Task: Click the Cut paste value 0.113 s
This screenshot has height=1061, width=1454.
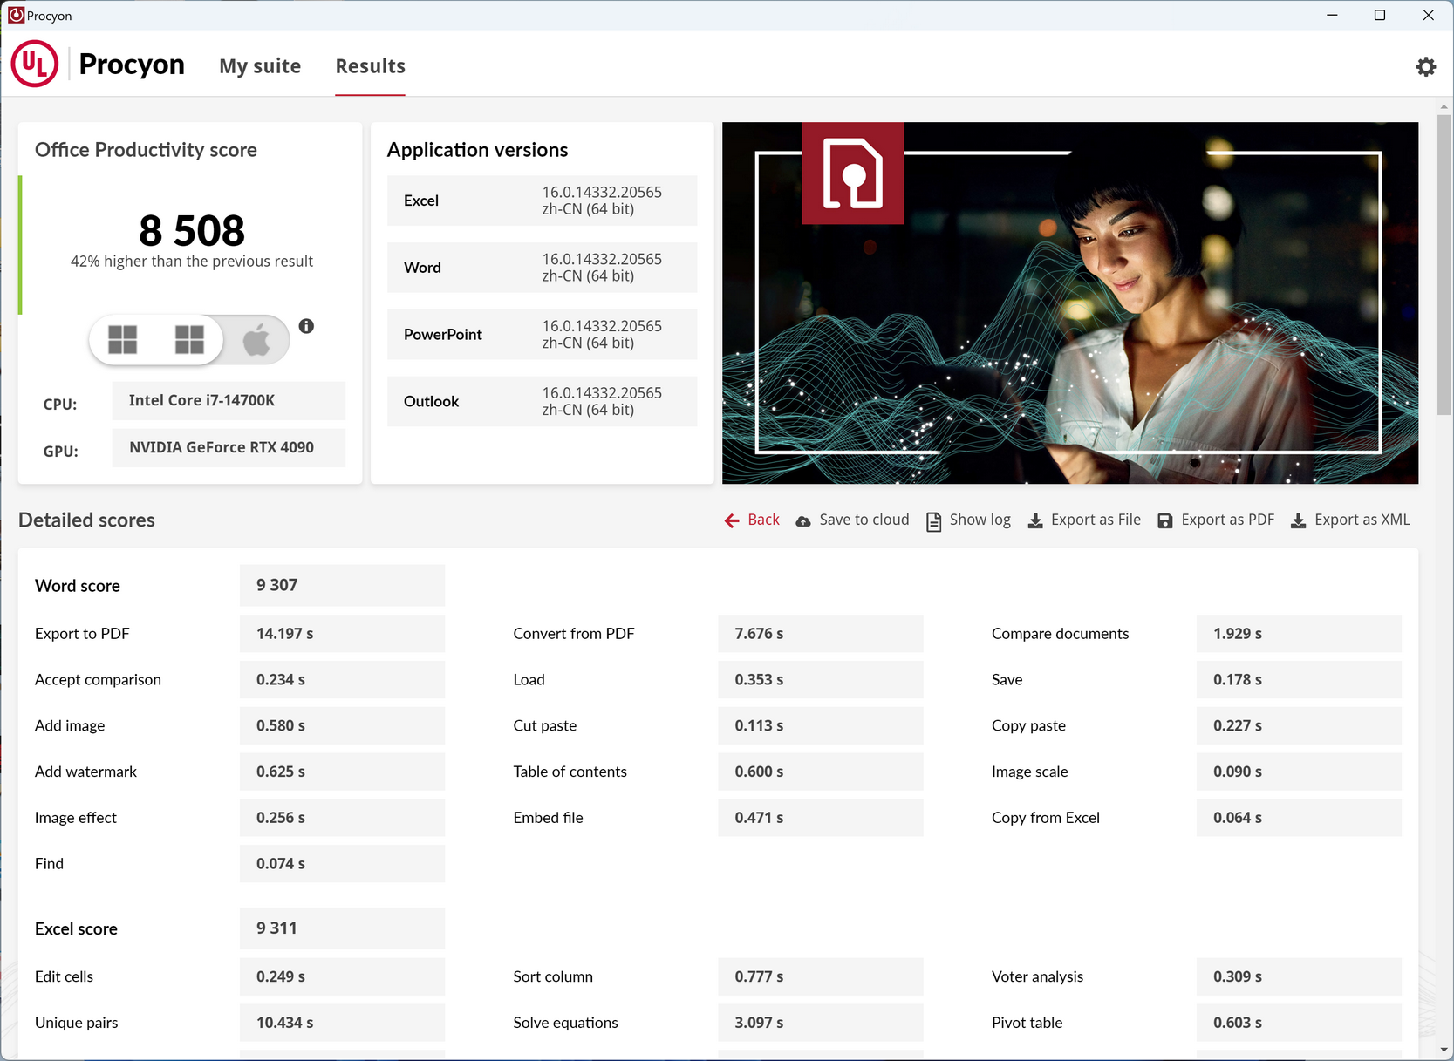Action: (x=820, y=726)
